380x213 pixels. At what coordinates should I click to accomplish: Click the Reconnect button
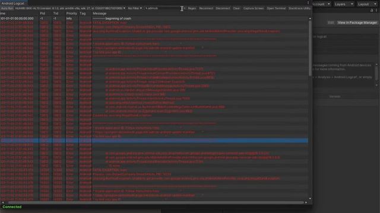click(206, 8)
